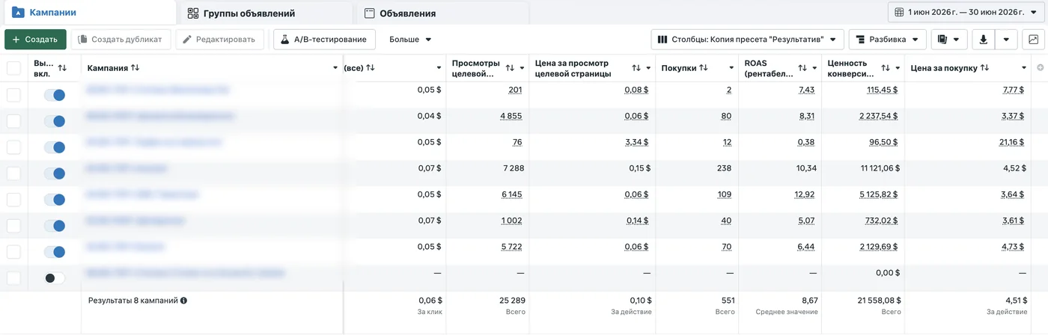1048x335 pixels.
Task: Open A/B-тестирование
Action: pyautogui.click(x=325, y=40)
